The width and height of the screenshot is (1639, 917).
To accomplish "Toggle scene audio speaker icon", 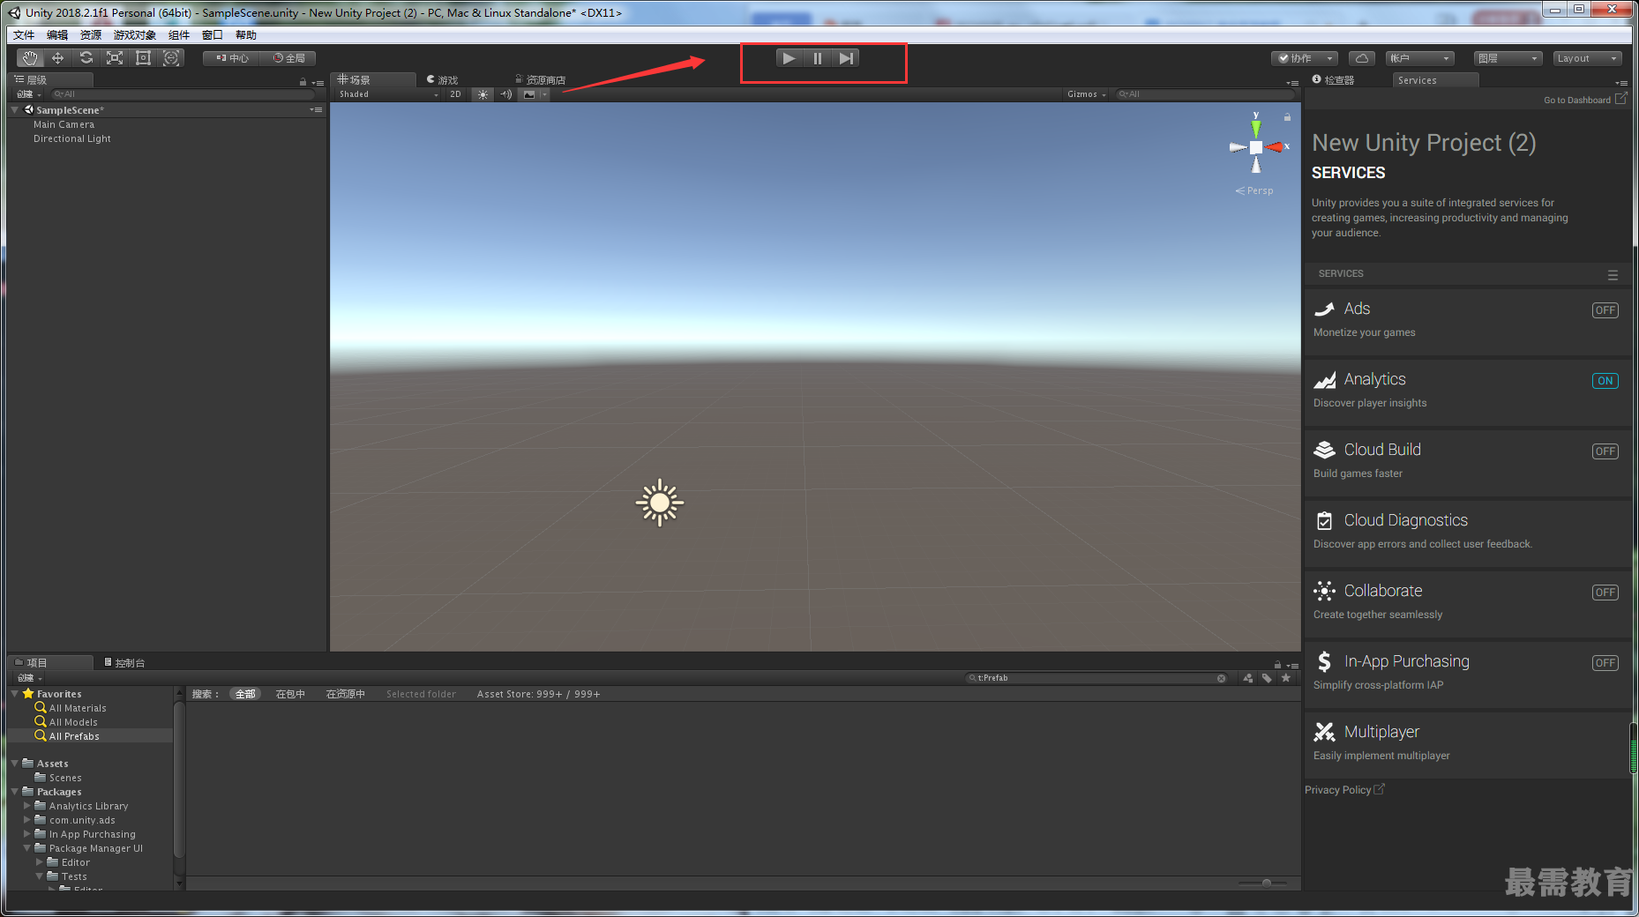I will point(505,94).
